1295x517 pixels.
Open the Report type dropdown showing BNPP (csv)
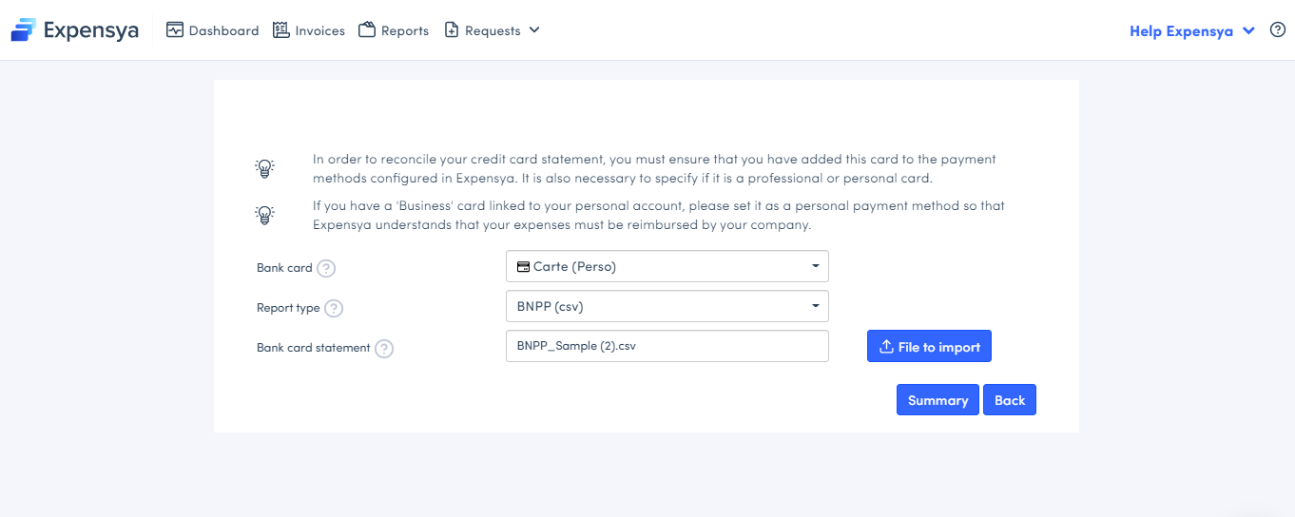pyautogui.click(x=667, y=306)
